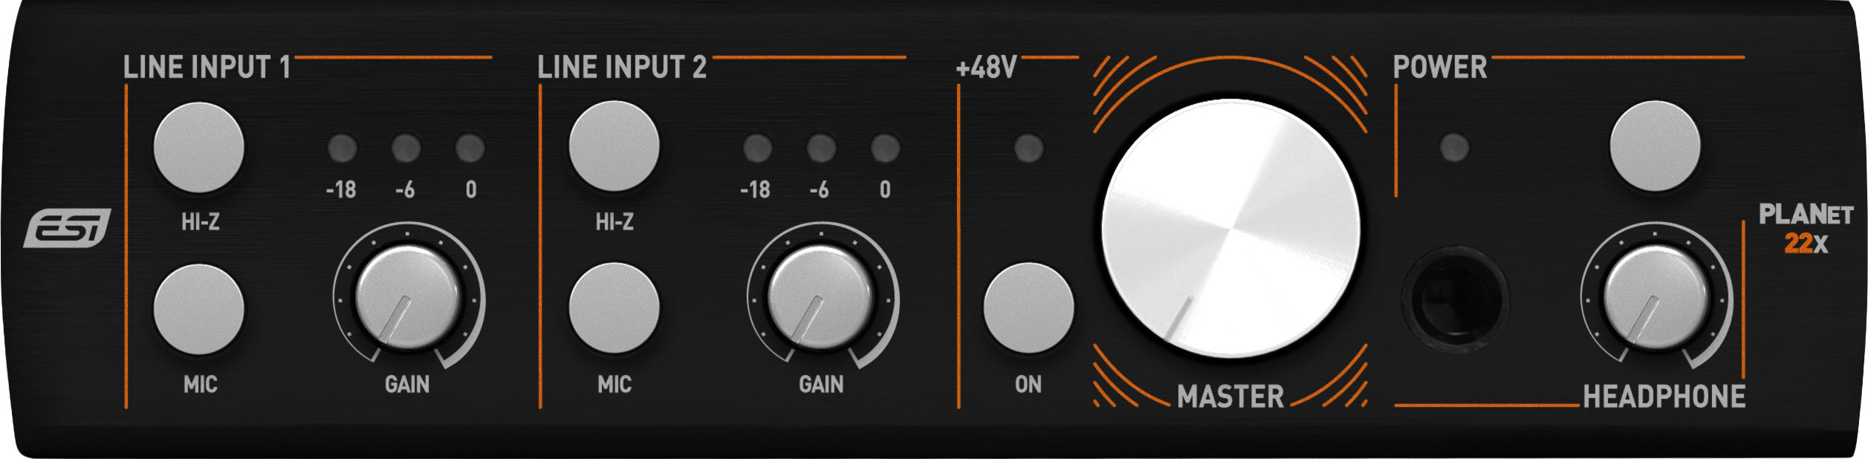Click the large MASTER volume knob
The width and height of the screenshot is (1868, 459).
(1231, 229)
